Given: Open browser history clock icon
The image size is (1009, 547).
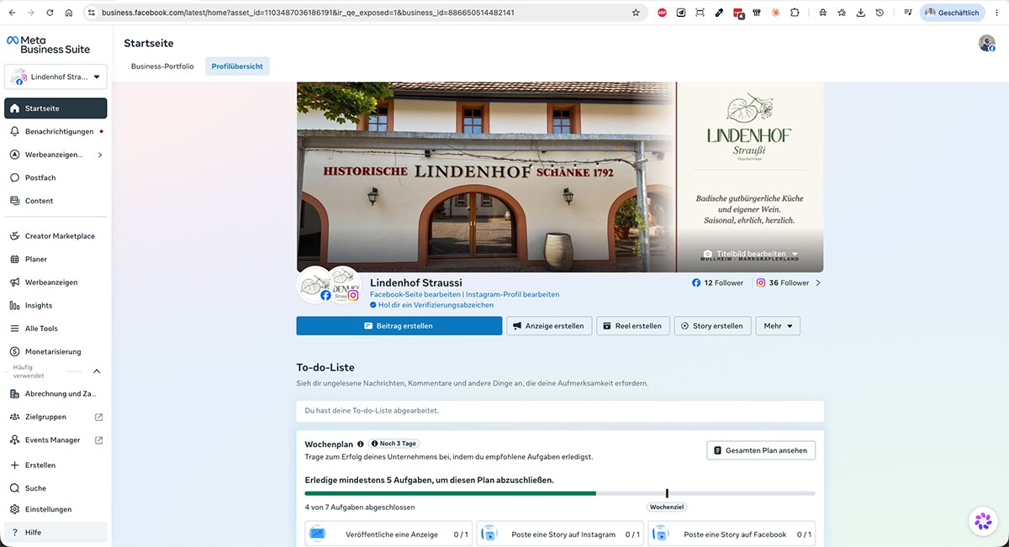Looking at the screenshot, I should (x=880, y=13).
